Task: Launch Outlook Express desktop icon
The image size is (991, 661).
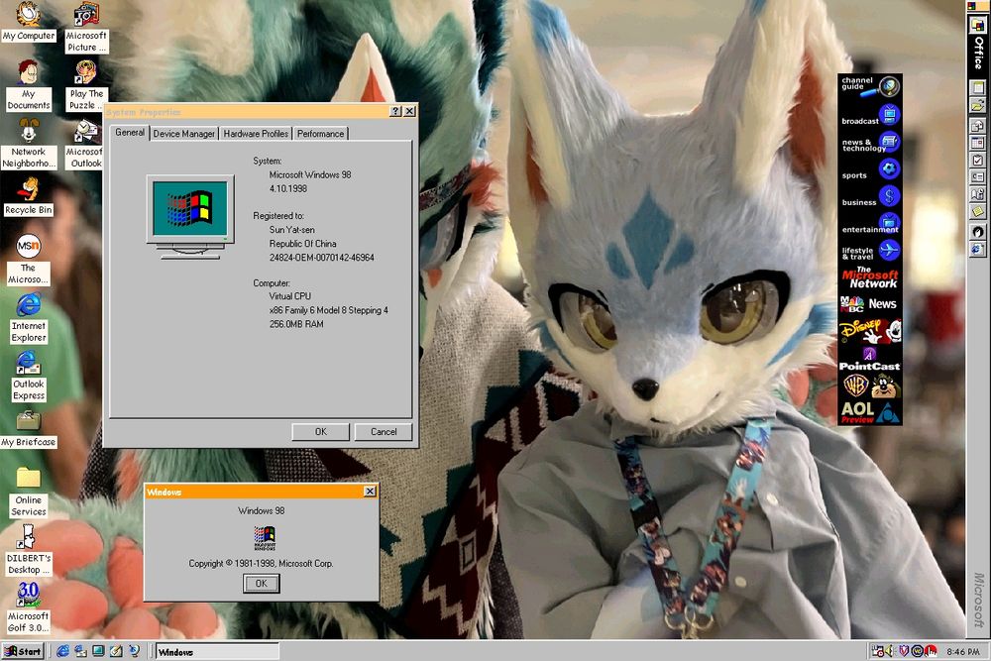Action: [29, 376]
